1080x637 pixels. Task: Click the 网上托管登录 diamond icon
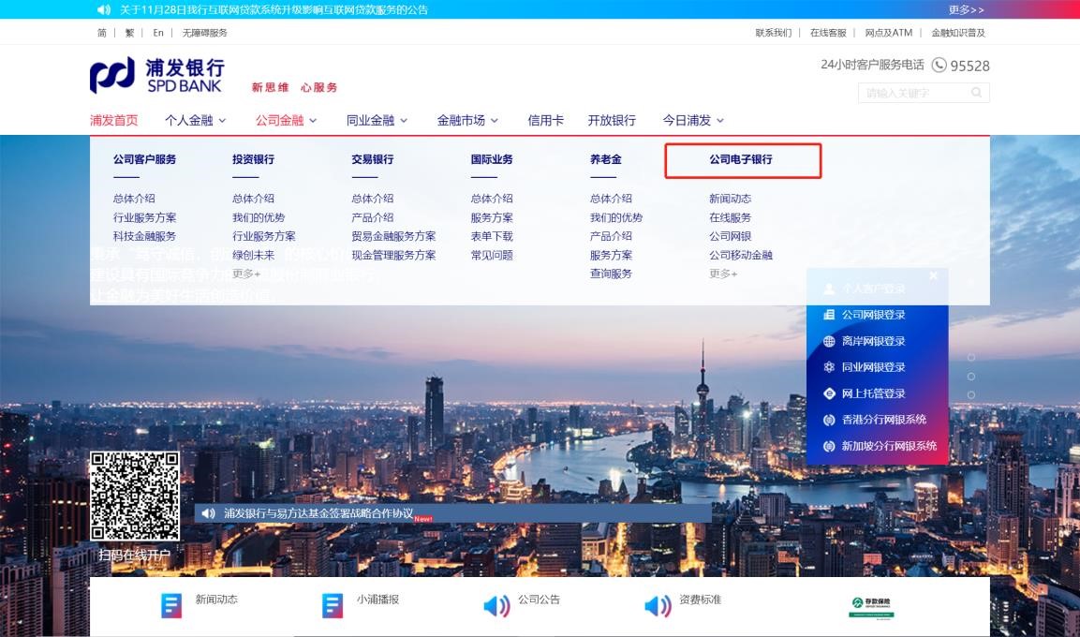(829, 393)
